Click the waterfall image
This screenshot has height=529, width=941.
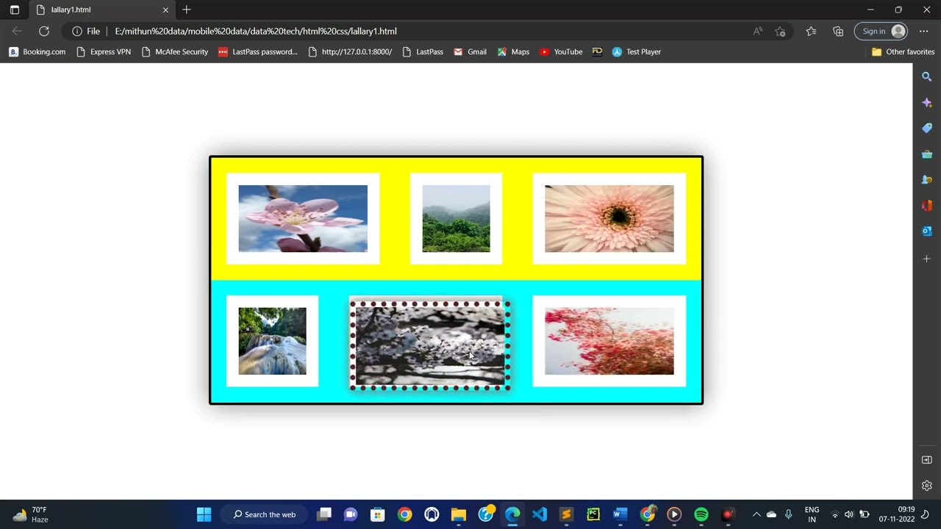tap(272, 341)
